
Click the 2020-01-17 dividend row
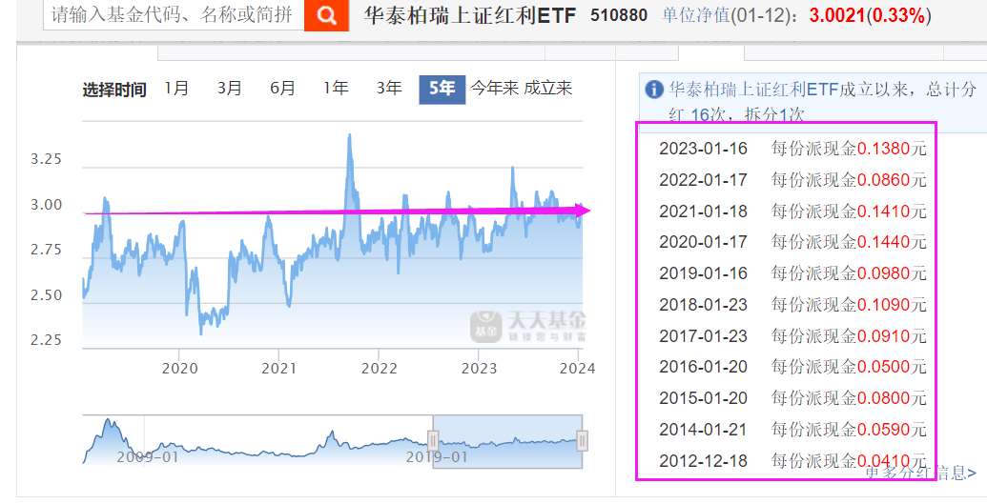[x=792, y=242]
